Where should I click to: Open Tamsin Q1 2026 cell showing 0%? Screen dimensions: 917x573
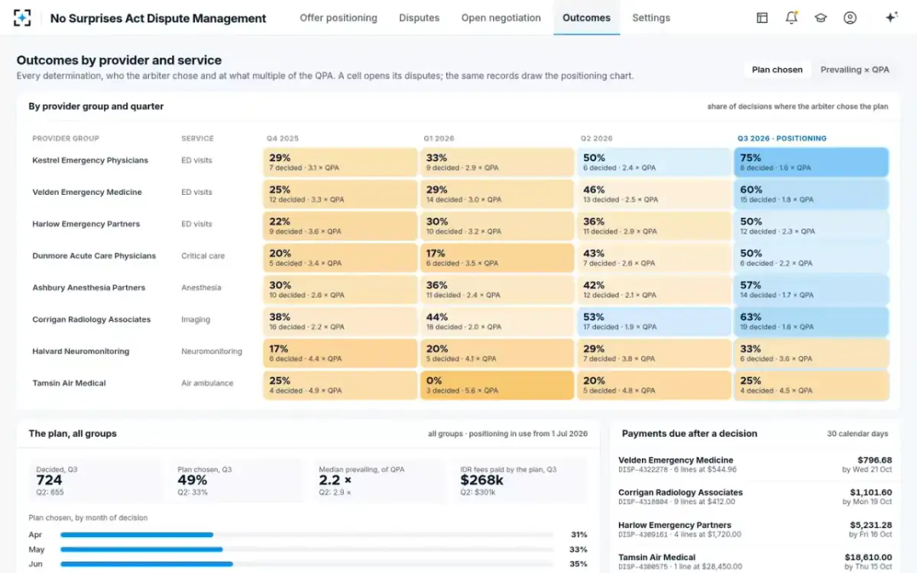(x=497, y=385)
